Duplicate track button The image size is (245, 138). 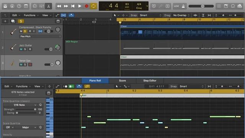point(13,21)
